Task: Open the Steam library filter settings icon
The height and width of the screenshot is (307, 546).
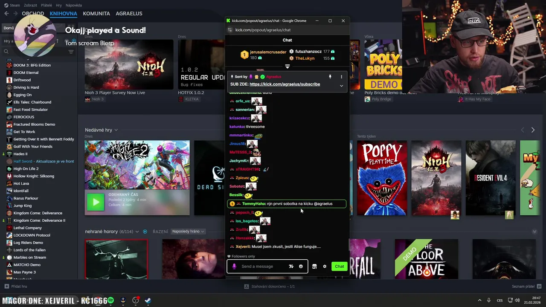Action: (71, 52)
